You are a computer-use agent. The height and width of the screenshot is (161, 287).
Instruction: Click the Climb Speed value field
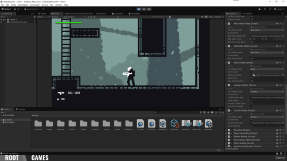click(267, 101)
